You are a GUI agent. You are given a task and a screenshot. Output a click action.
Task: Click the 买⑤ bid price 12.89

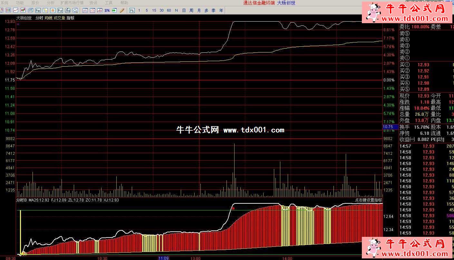pos(423,89)
